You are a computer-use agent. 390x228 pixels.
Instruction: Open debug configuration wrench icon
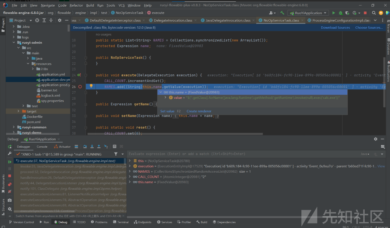point(10,154)
